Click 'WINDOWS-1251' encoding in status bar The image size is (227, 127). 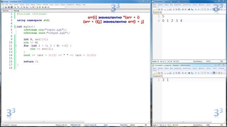point(76,125)
